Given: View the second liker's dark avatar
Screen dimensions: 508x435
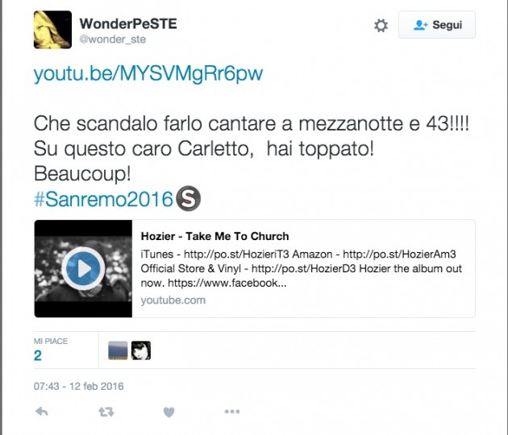Looking at the screenshot, I should (141, 350).
